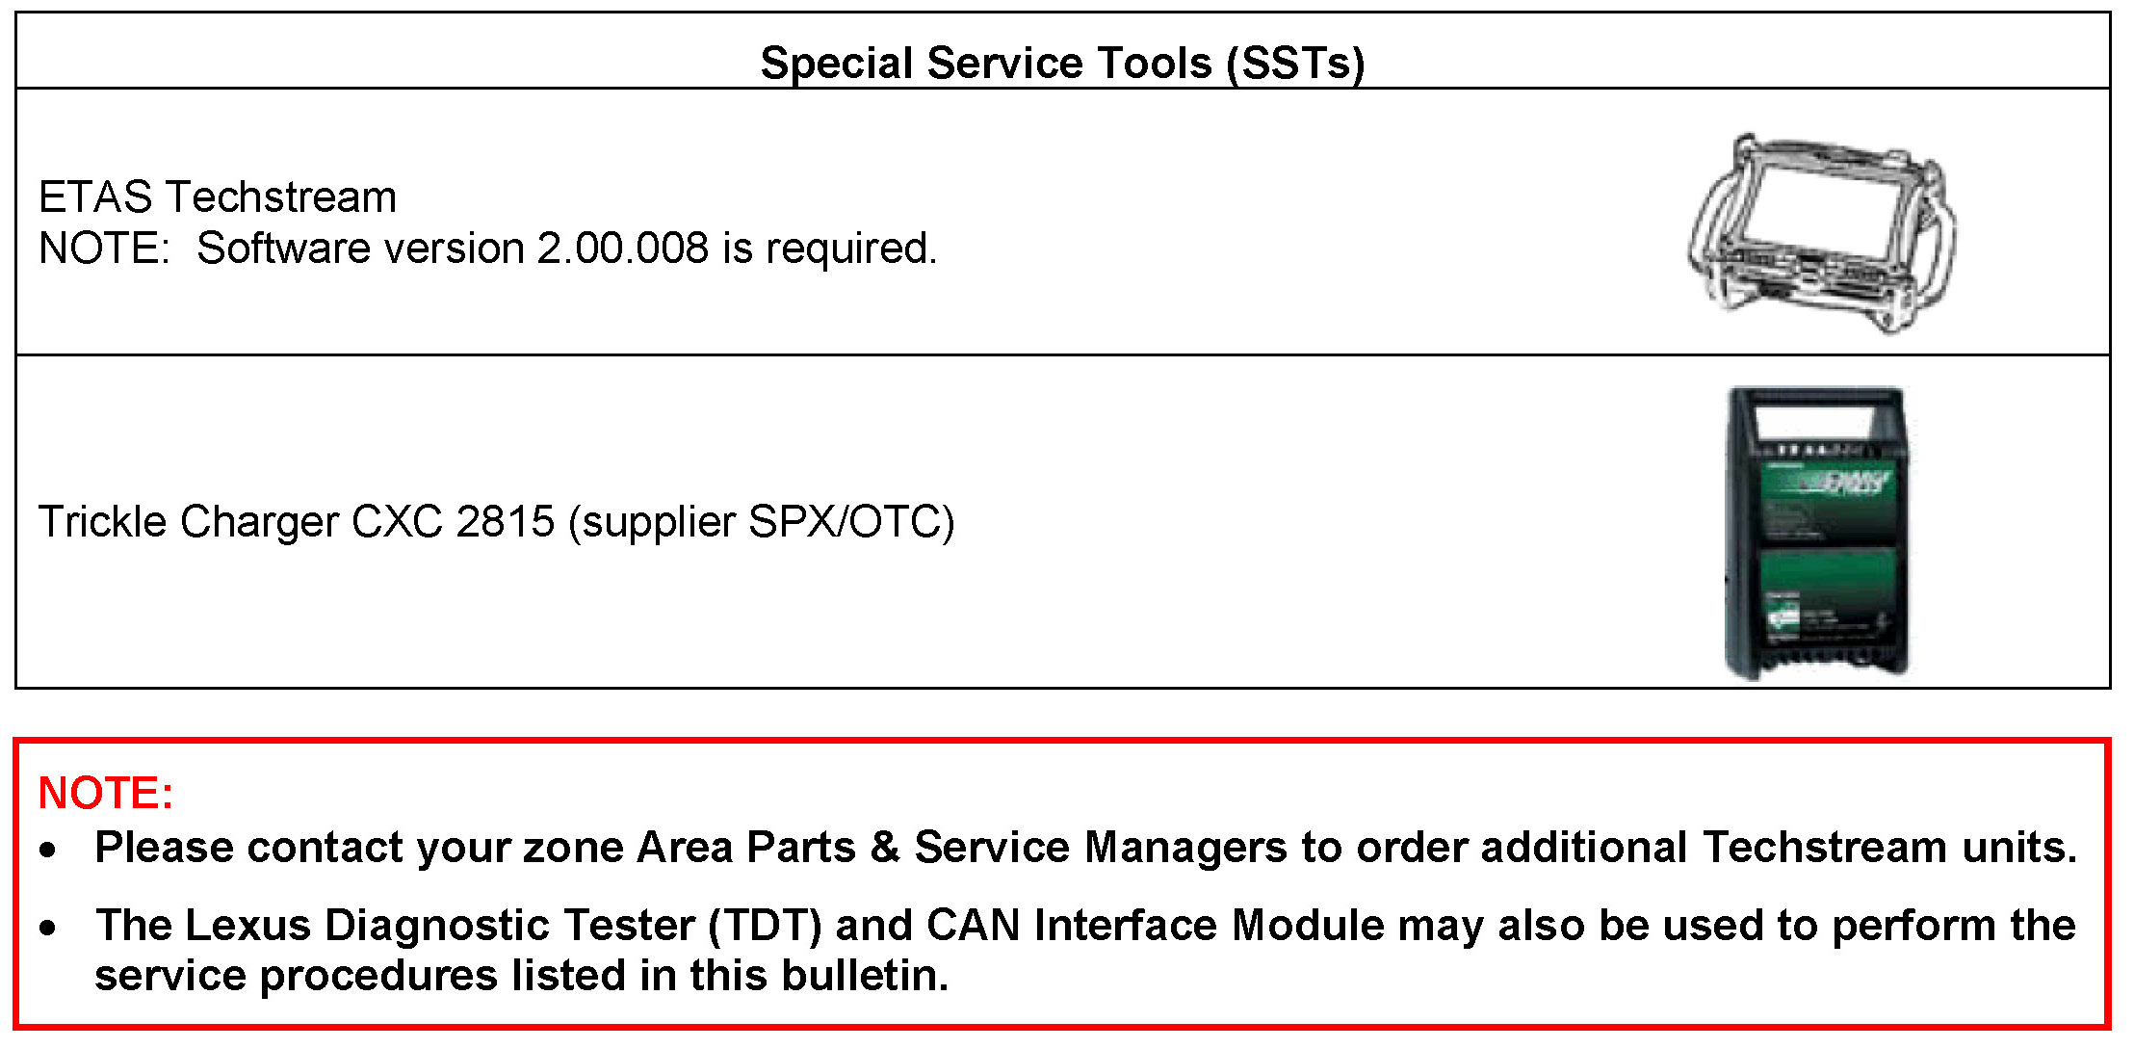
Task: Click the first bullet point dot
Action: click(48, 850)
